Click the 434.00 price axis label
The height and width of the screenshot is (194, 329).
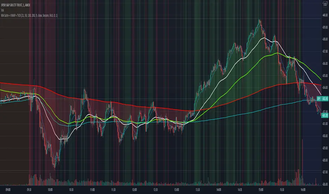[x=325, y=87]
